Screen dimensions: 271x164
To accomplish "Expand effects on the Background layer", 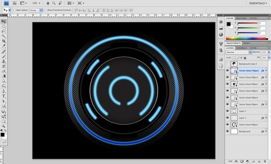I will coord(266,131).
